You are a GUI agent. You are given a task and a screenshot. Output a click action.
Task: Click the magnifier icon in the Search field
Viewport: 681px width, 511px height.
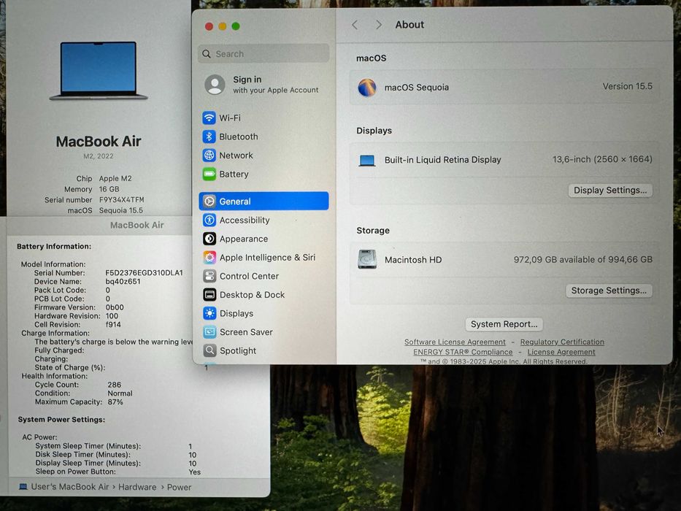point(207,54)
